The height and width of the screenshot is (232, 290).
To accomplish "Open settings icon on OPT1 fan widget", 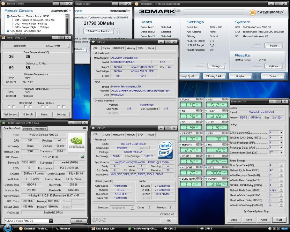I will click(224, 156).
